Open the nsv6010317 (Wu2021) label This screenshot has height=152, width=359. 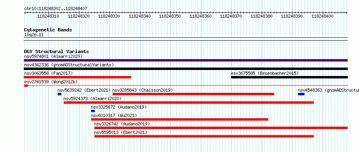pos(114,115)
